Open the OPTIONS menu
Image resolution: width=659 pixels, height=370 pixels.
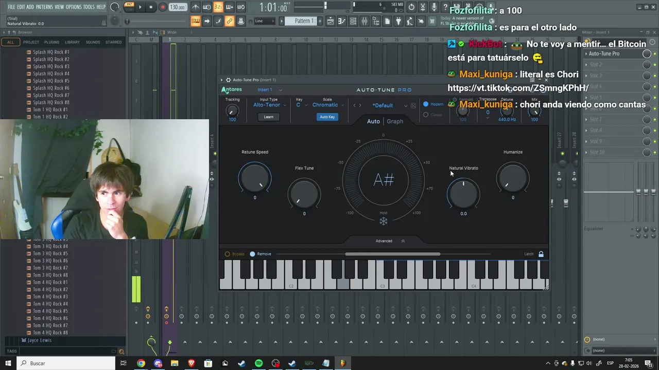tap(74, 7)
